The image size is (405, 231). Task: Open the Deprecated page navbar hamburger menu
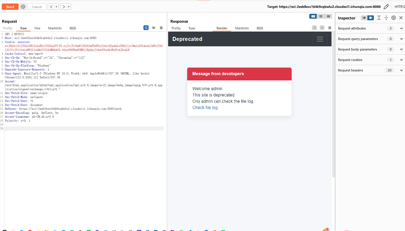point(320,39)
